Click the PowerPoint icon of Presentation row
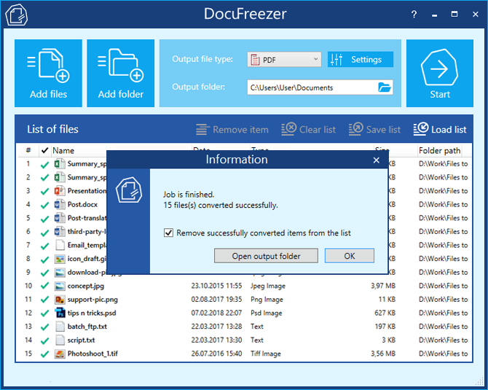The image size is (488, 390). (60, 191)
